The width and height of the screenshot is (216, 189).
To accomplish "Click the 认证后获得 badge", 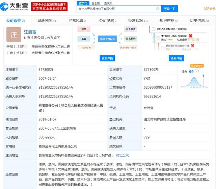I will (x=197, y=66).
